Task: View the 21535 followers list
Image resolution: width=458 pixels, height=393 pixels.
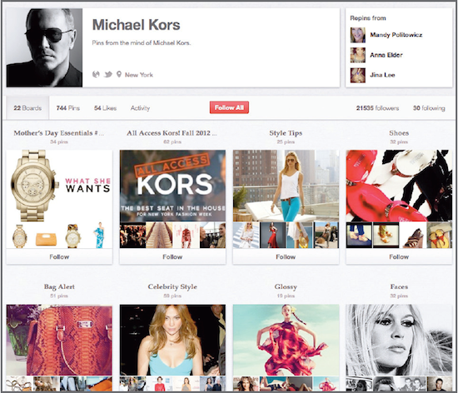Action: [x=377, y=108]
